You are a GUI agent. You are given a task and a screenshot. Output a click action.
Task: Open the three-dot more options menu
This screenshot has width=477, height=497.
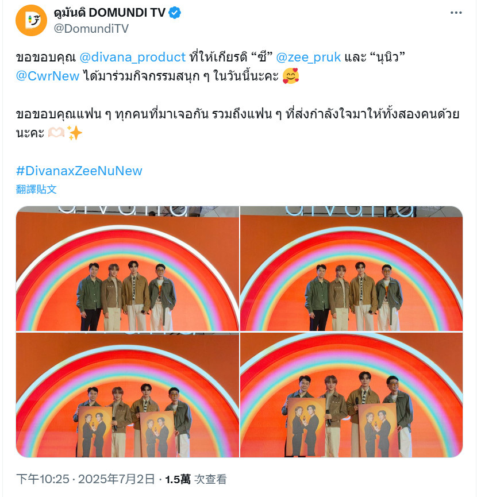[456, 13]
